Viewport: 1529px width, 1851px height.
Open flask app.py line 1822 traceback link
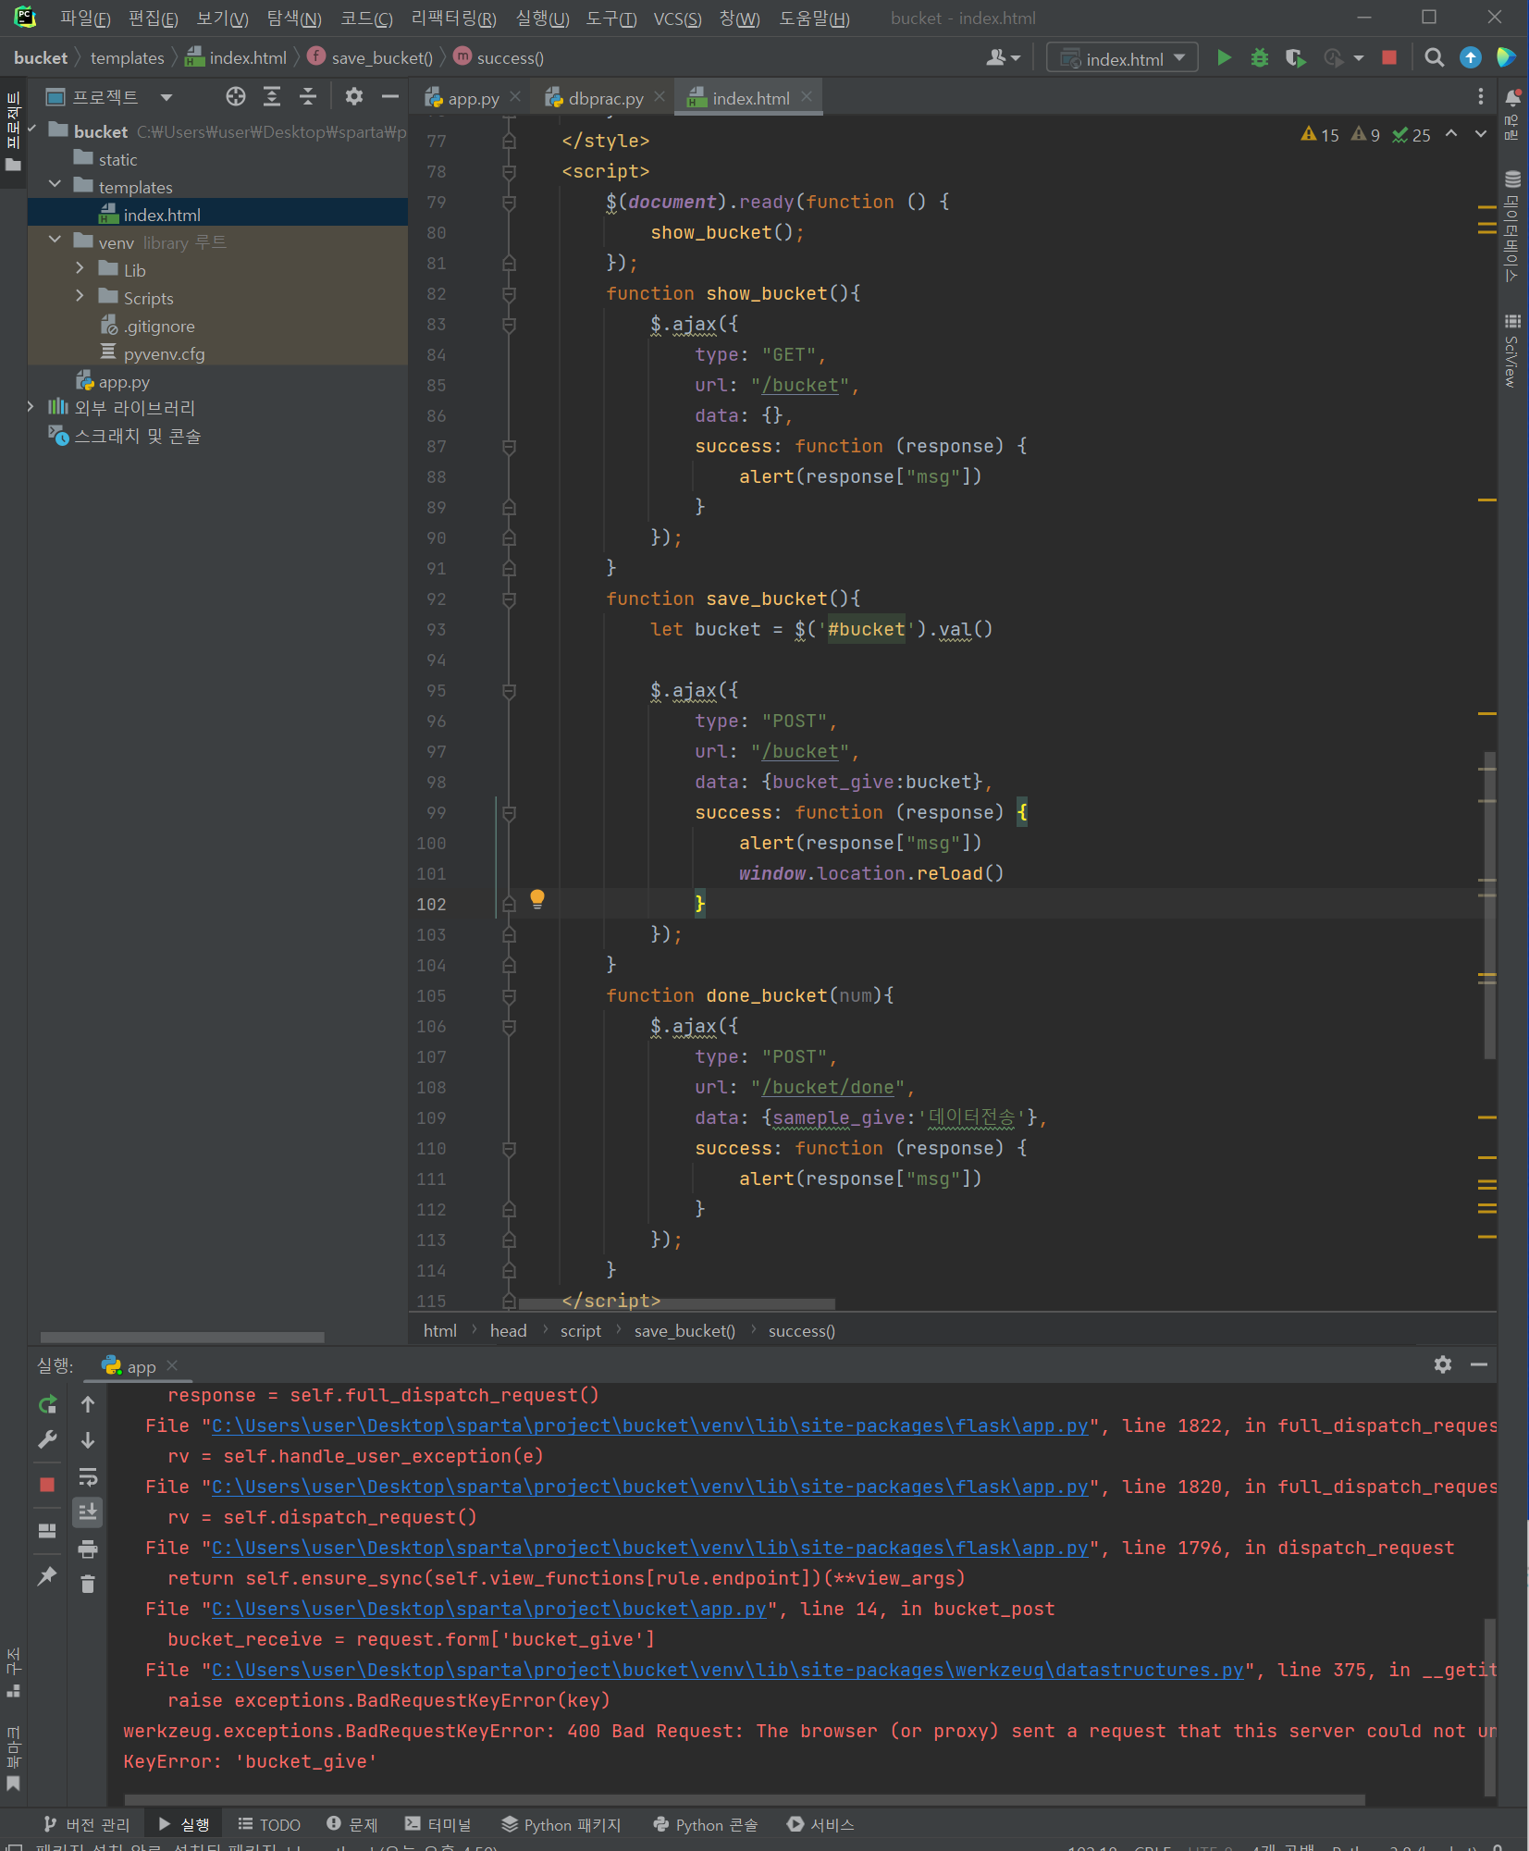pos(649,1425)
